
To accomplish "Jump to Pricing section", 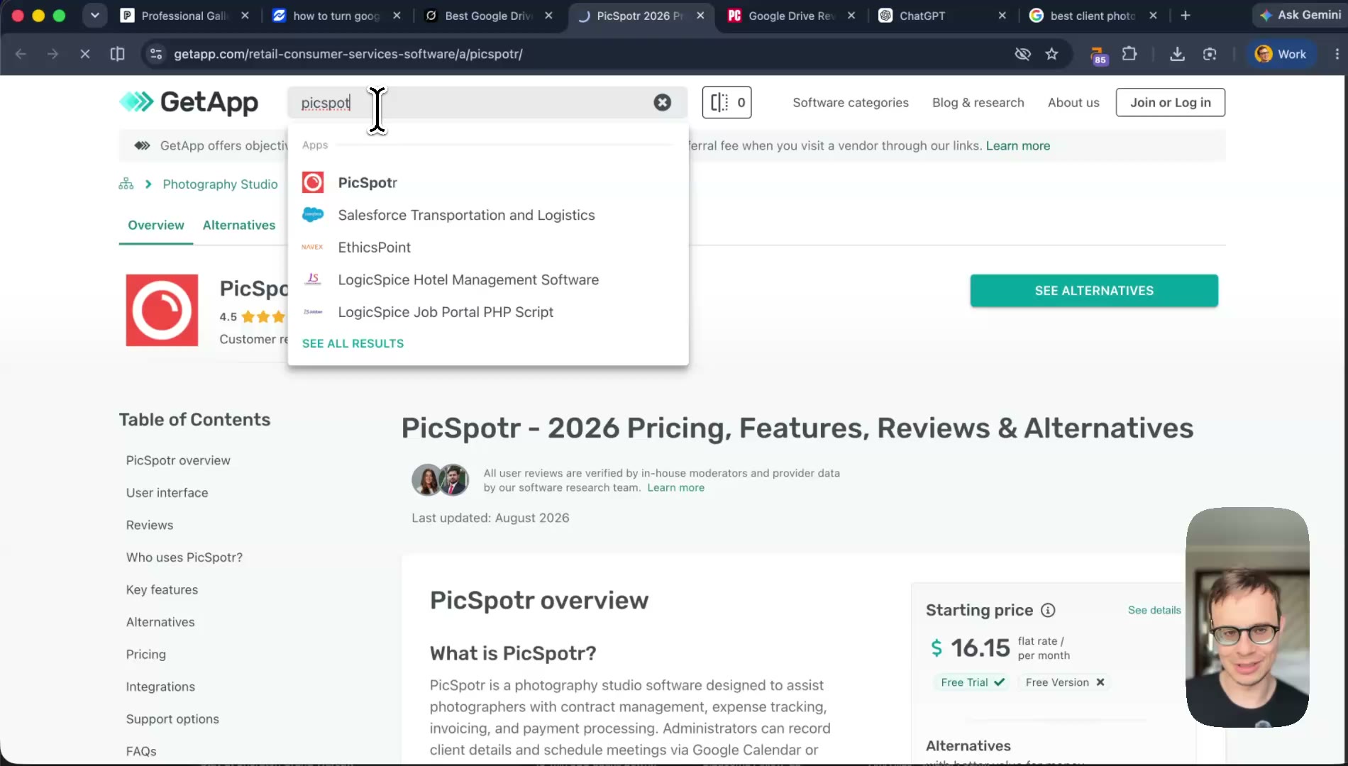I will click(x=146, y=655).
